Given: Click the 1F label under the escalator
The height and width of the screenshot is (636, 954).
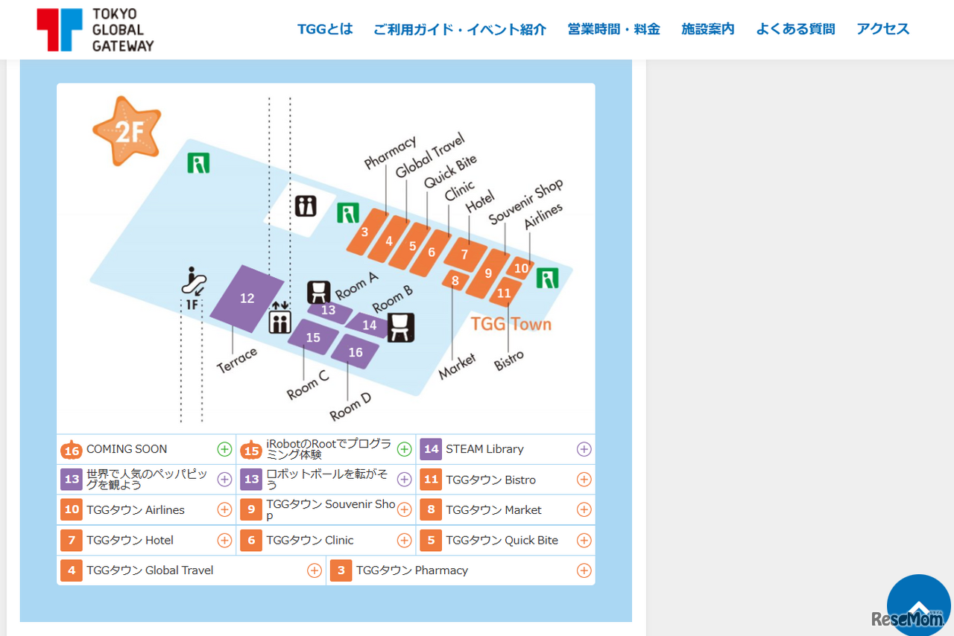Looking at the screenshot, I should click(192, 305).
